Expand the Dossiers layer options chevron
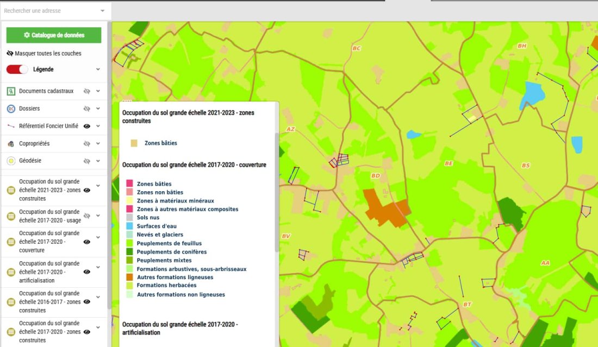The image size is (598, 347). pyautogui.click(x=98, y=109)
